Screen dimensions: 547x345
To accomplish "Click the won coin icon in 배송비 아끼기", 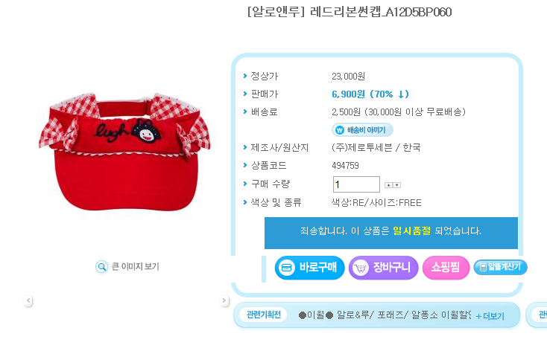I will (x=339, y=130).
